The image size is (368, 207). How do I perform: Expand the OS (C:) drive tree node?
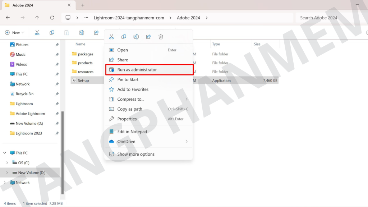tap(7, 163)
